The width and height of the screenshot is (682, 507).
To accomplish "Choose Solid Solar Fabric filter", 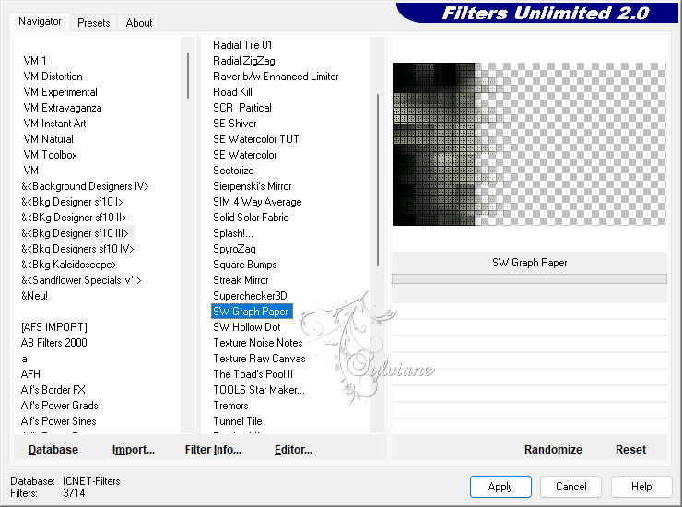I will (251, 218).
